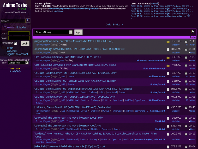
Task: Toggle the Remember checkbox
Action: click(x=15, y=43)
